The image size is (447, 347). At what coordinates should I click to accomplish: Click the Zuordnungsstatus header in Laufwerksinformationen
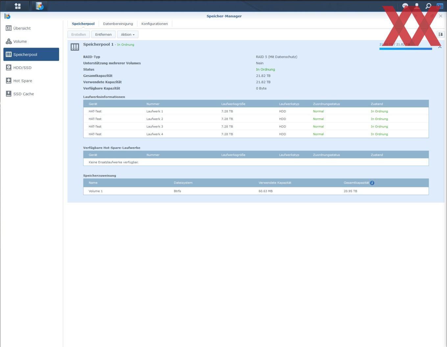click(326, 104)
